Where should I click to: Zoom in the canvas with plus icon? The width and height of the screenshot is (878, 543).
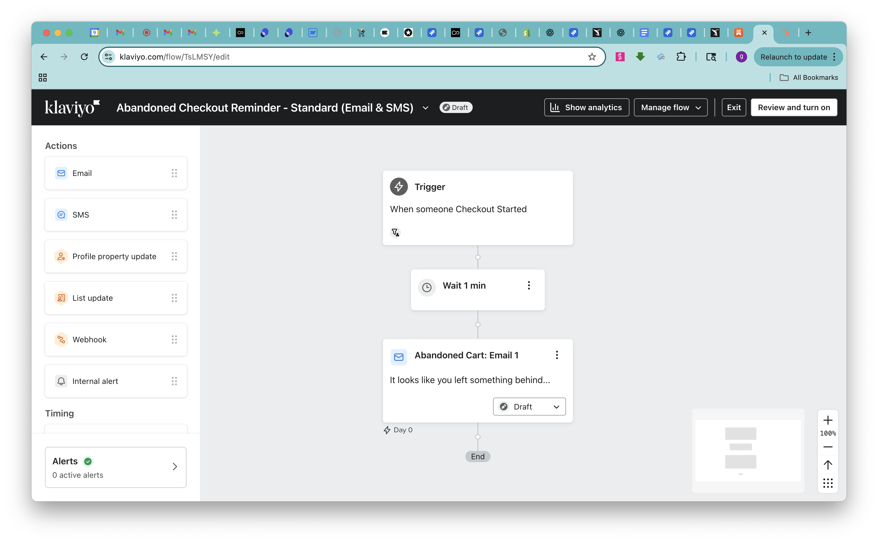(828, 420)
